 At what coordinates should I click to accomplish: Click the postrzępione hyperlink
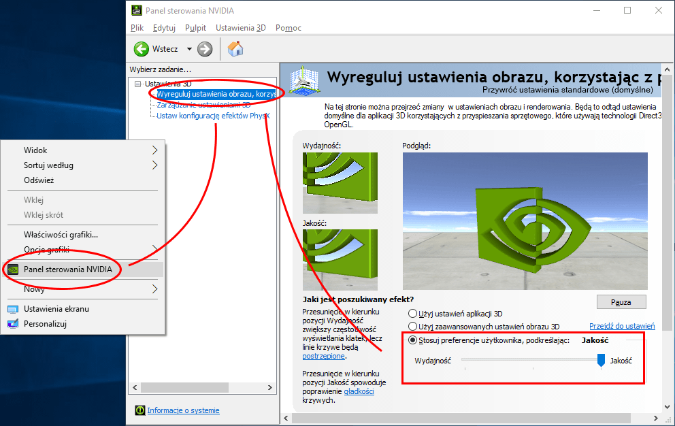click(x=323, y=356)
